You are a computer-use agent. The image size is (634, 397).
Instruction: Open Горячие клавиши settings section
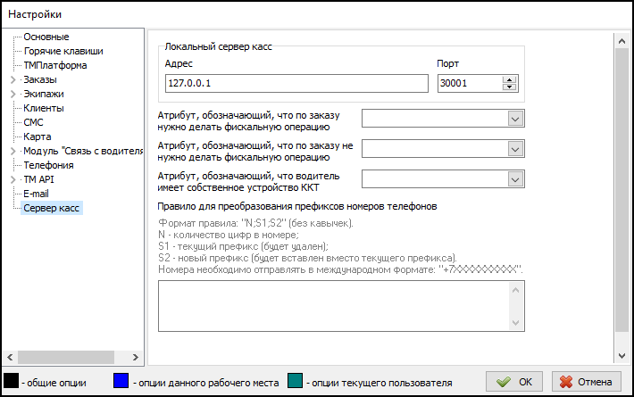[x=63, y=52]
